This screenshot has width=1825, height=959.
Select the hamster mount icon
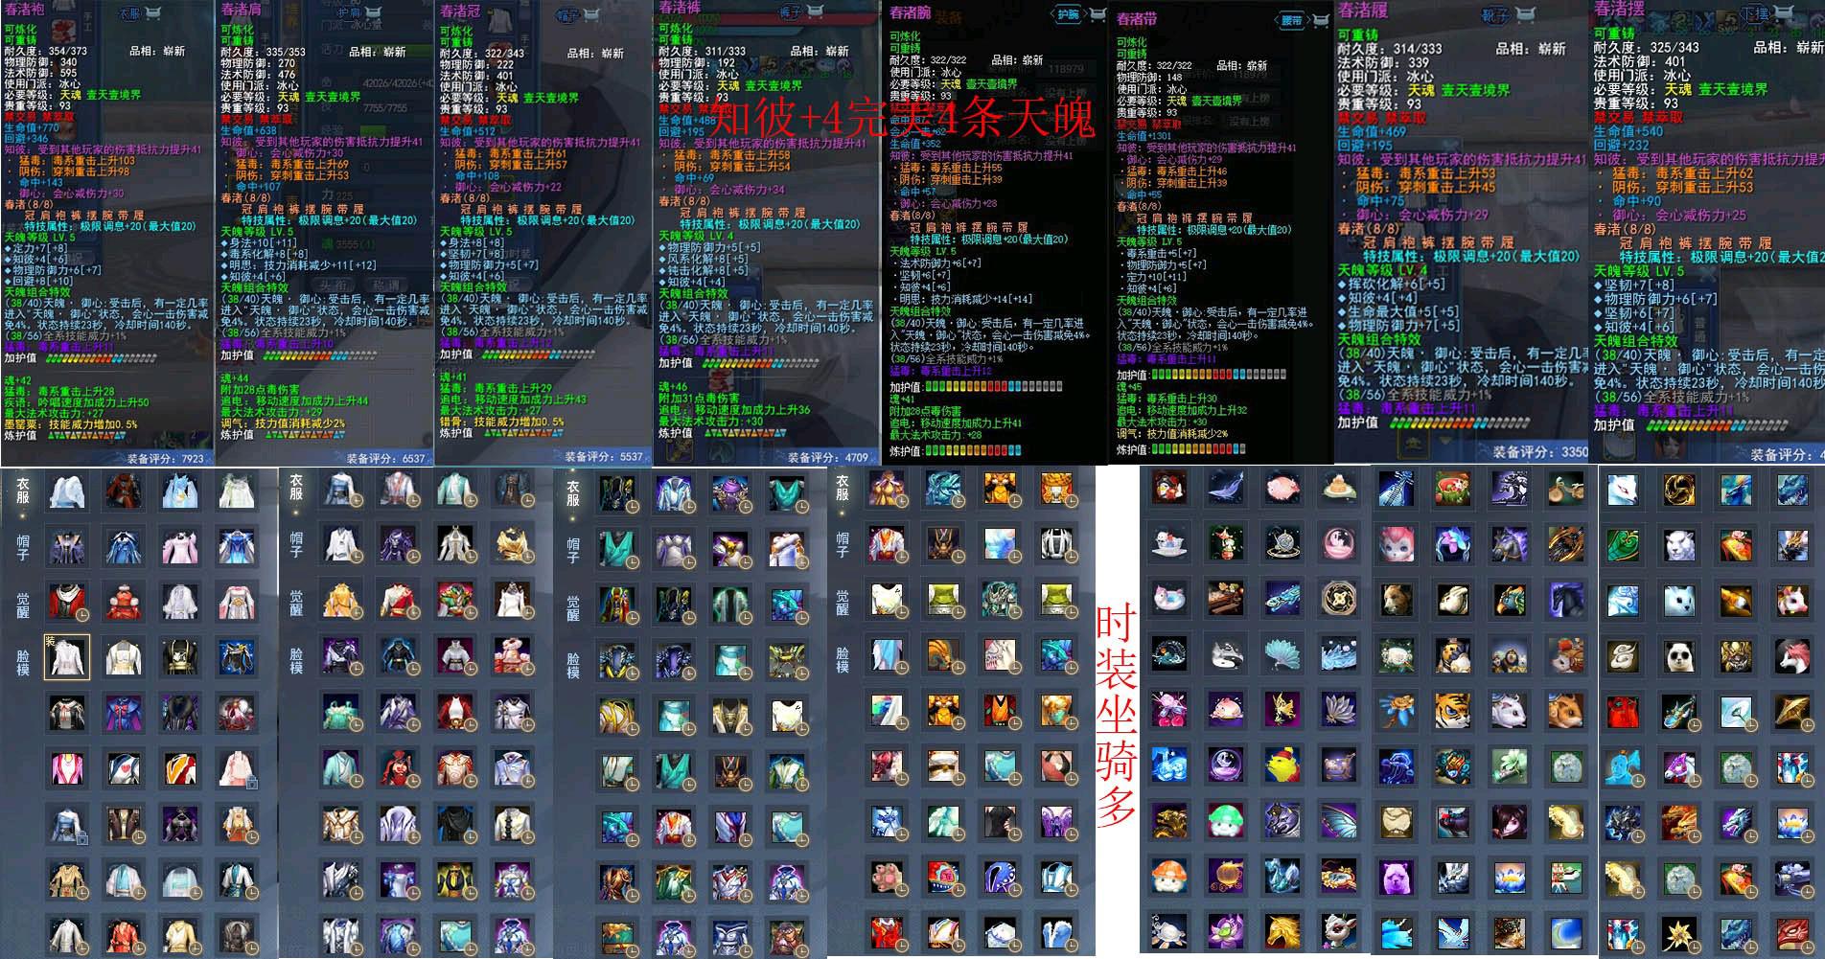click(x=1563, y=711)
